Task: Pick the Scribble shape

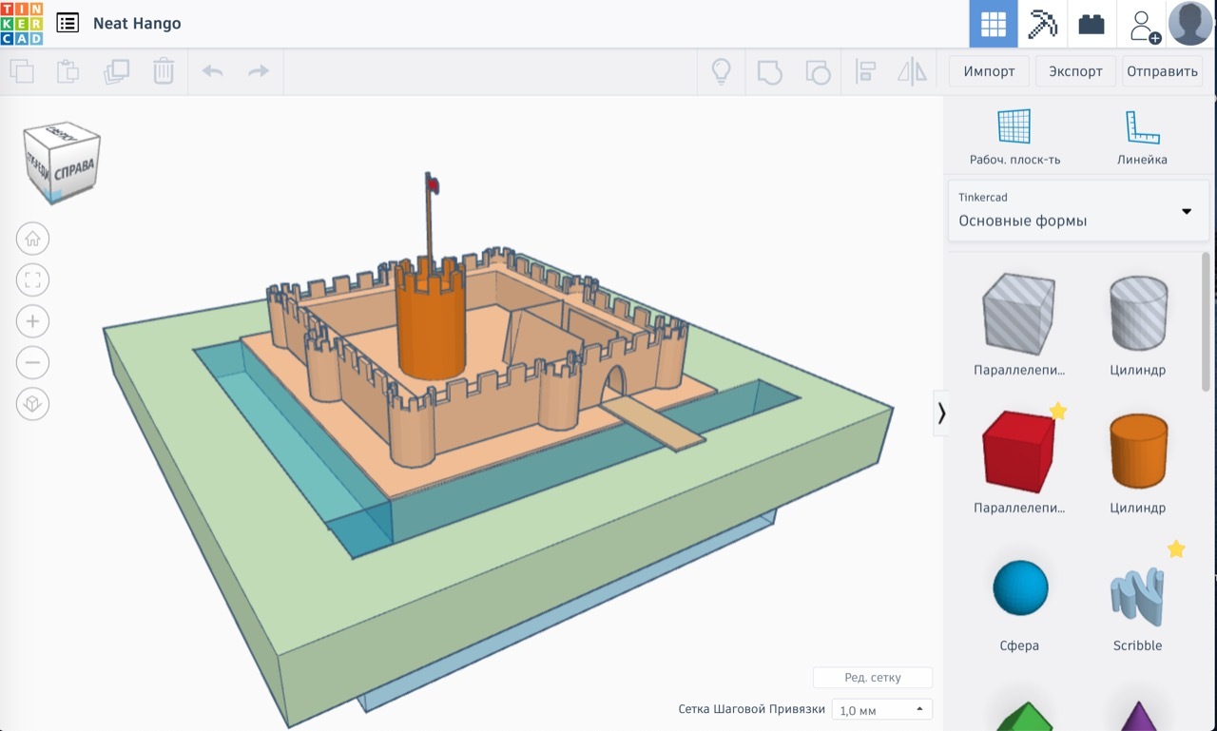Action: pyautogui.click(x=1138, y=596)
